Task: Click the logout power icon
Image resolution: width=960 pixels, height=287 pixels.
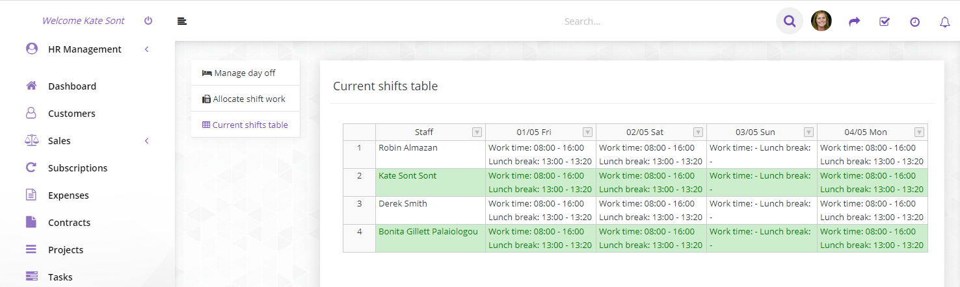Action: click(x=148, y=21)
